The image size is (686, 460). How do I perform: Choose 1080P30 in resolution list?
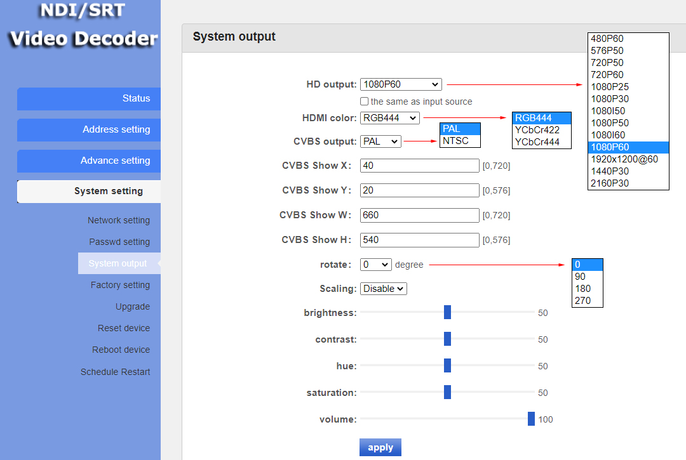point(628,99)
